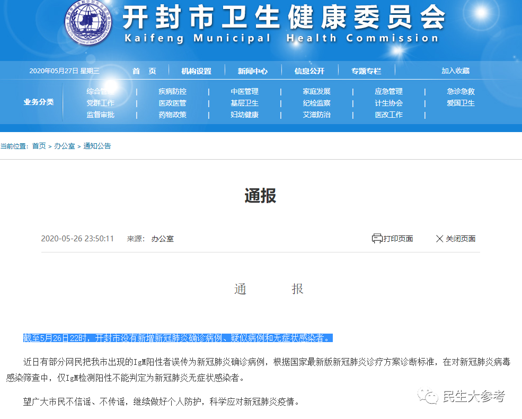Screen dimensions: 522x419
Task: Open the 艾滋防治 category link
Action: (x=316, y=115)
